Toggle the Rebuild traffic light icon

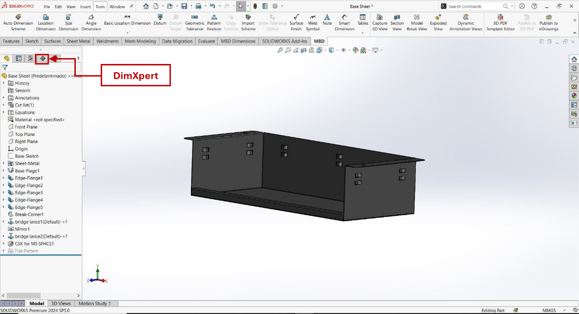(255, 6)
